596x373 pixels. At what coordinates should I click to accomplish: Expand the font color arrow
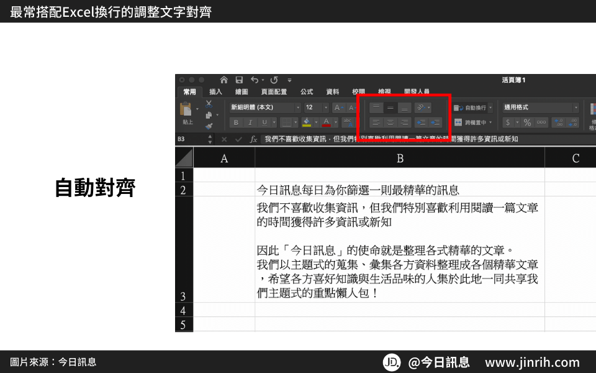pyautogui.click(x=336, y=122)
